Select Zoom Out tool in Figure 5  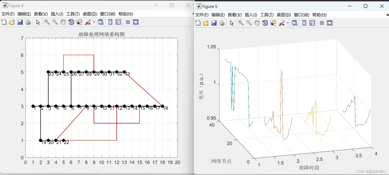pyautogui.click(x=249, y=23)
